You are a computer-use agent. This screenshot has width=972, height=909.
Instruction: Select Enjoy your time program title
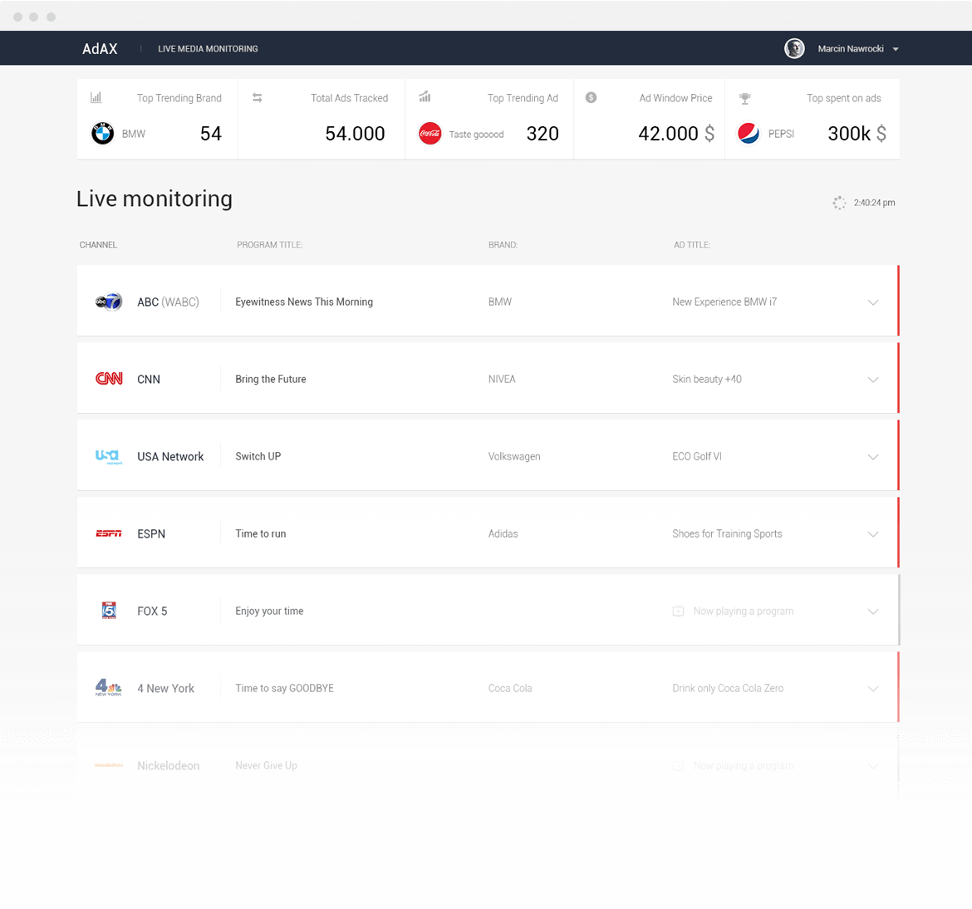(269, 611)
